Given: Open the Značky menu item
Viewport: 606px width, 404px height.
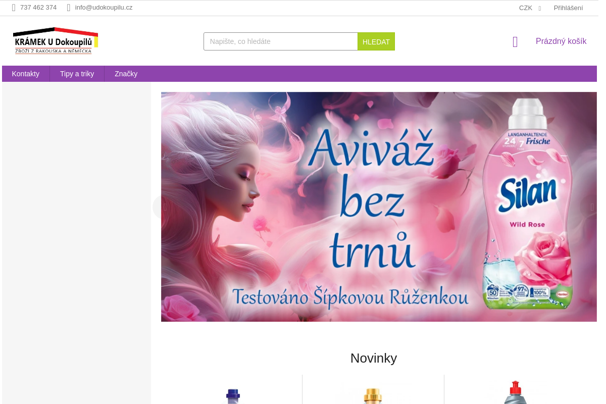Looking at the screenshot, I should 126,74.
